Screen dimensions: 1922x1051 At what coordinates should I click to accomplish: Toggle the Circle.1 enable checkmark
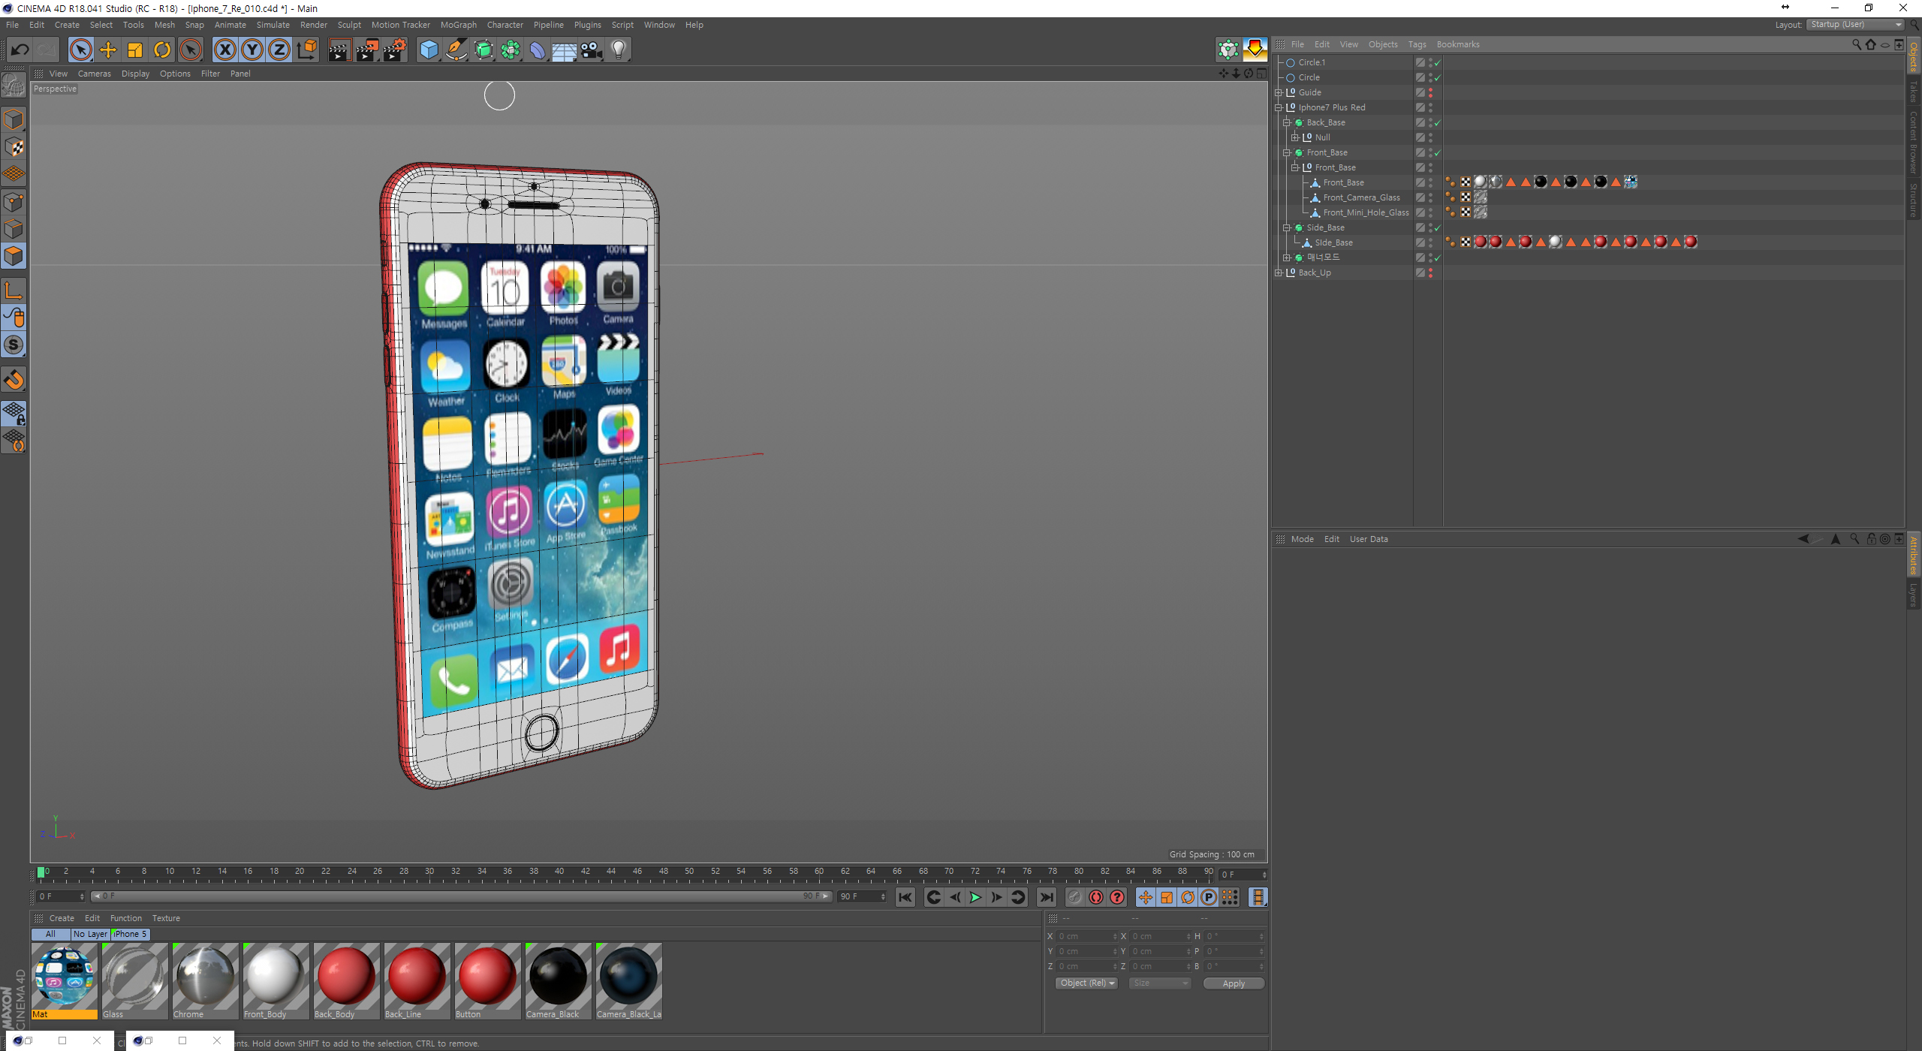[1438, 63]
